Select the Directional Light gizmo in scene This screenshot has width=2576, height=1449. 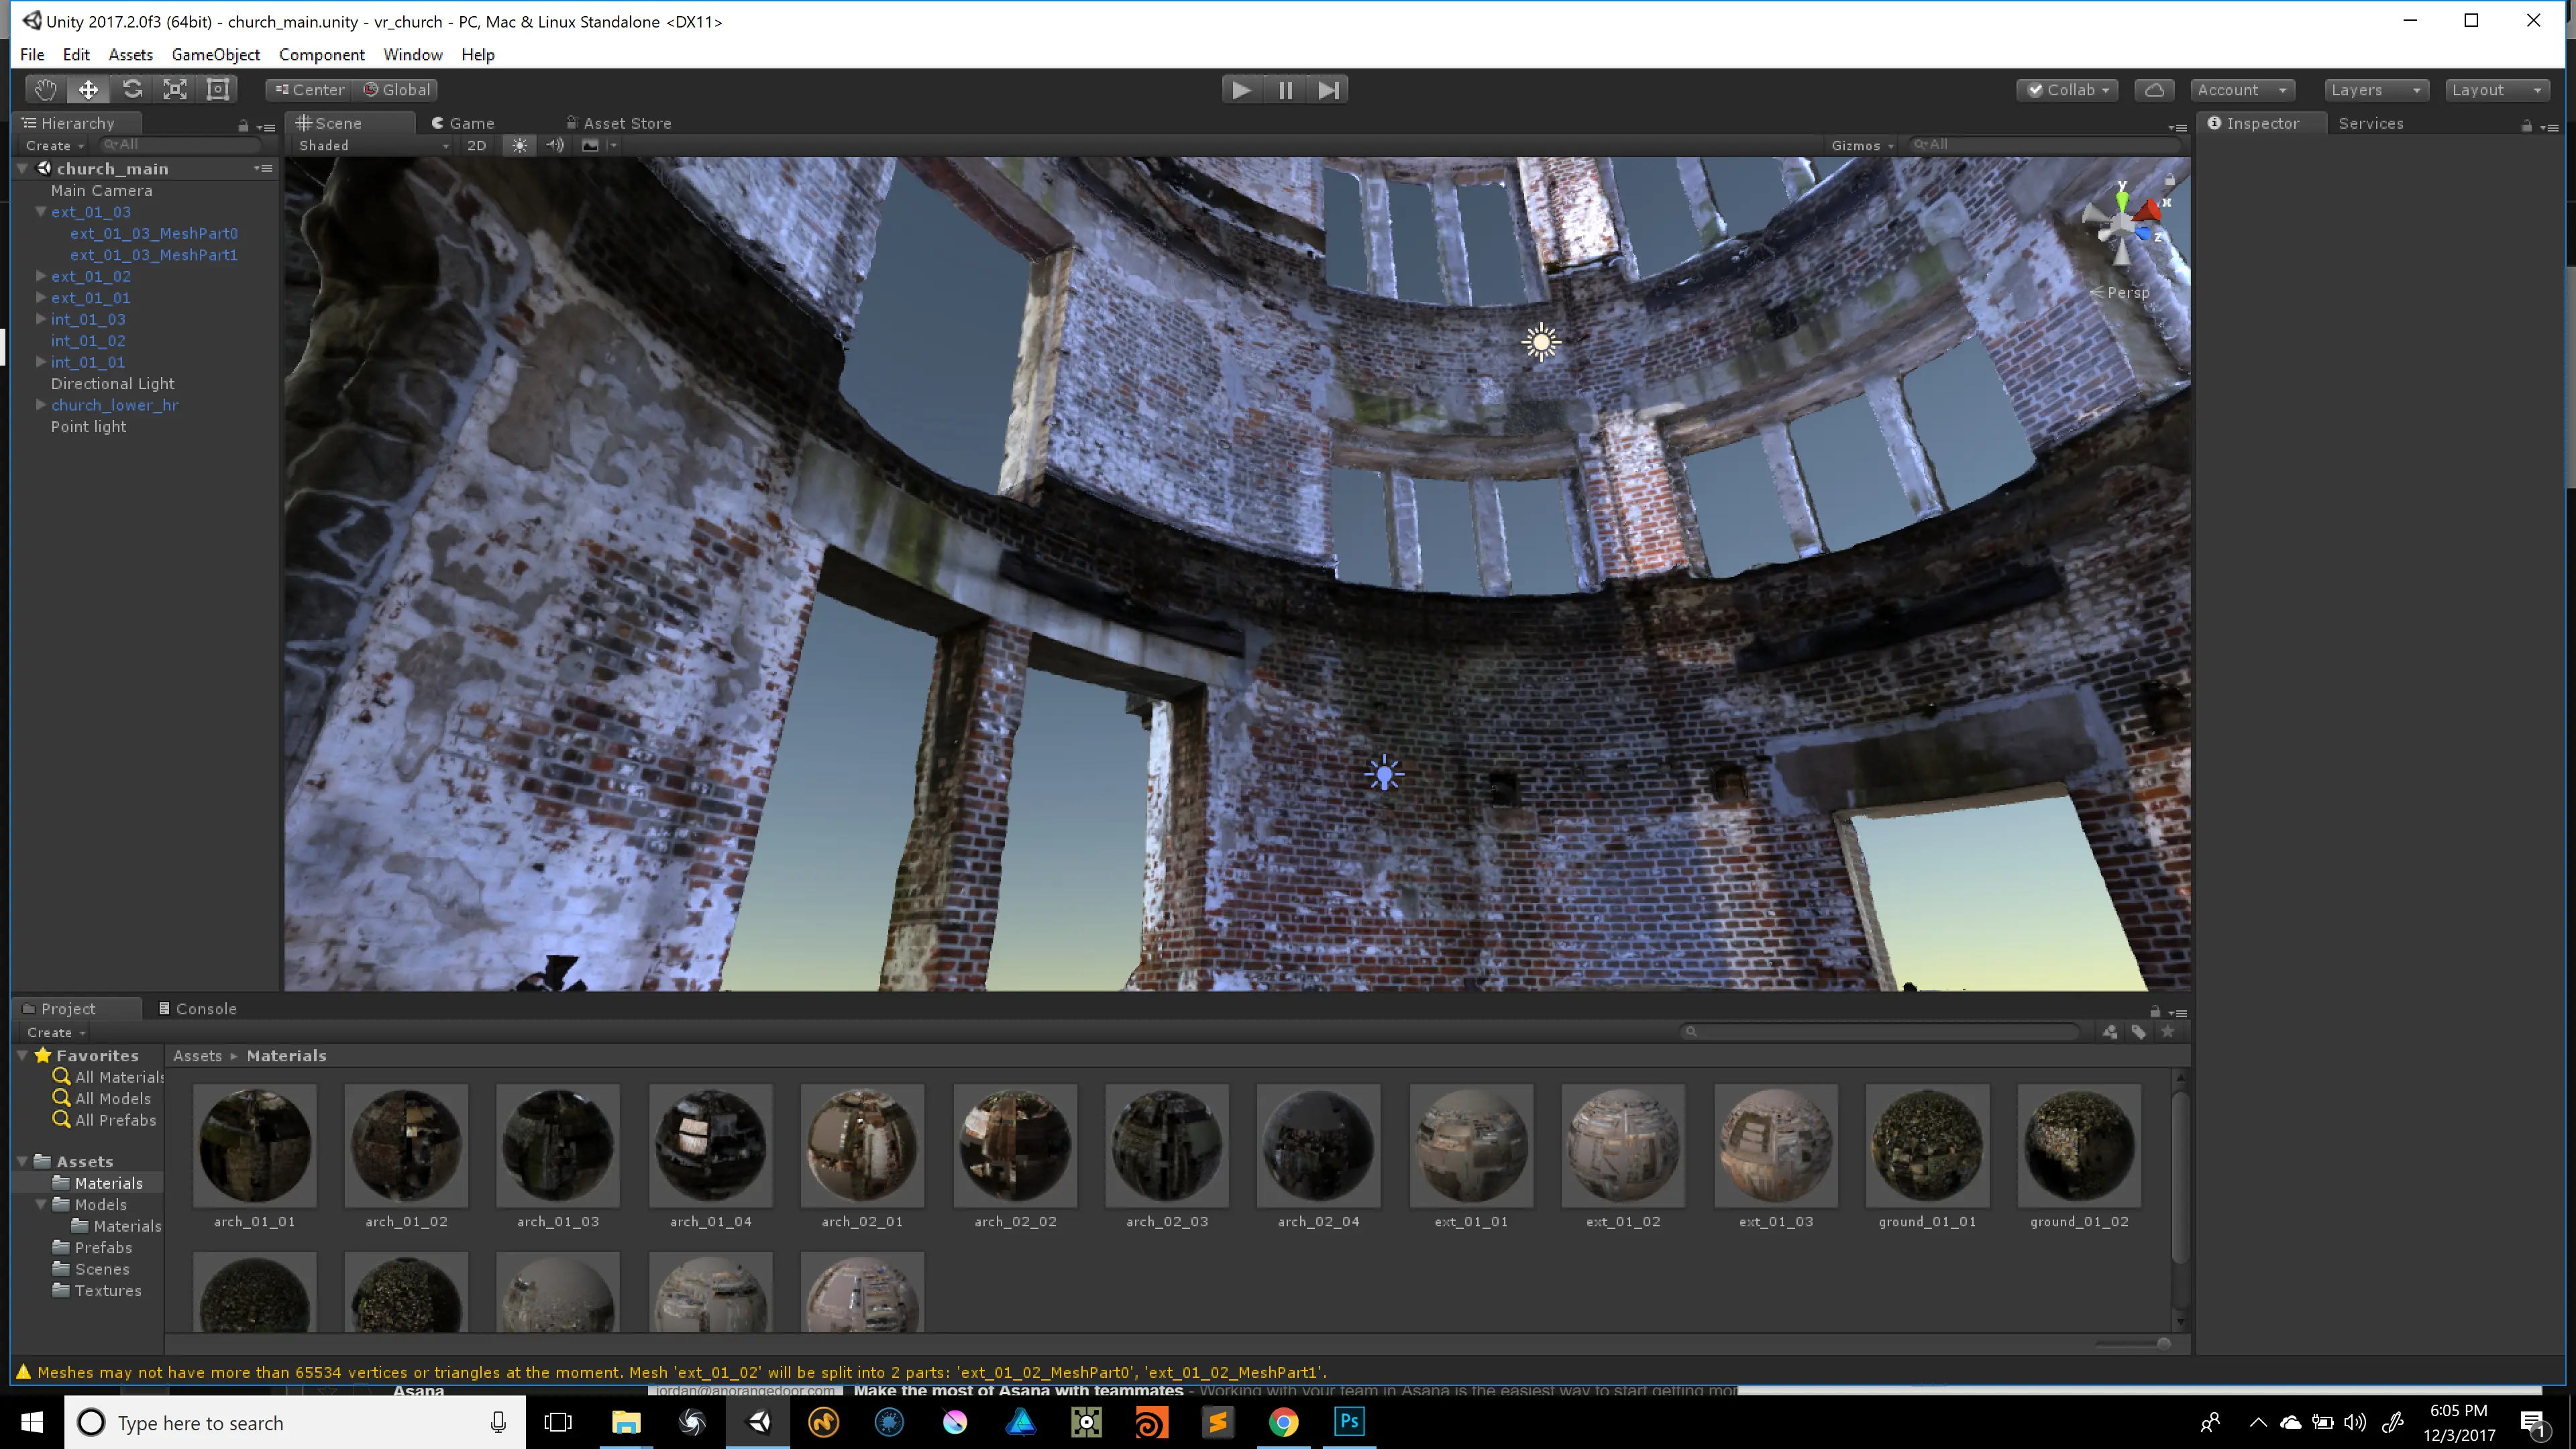[1541, 342]
